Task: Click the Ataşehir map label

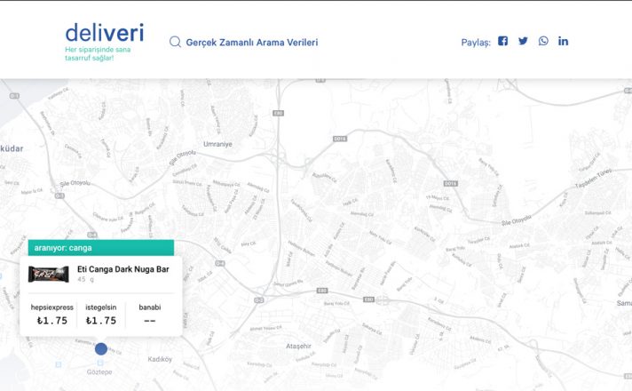Action: point(298,347)
